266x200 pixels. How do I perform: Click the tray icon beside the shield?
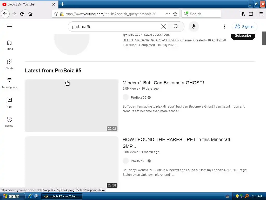(x=242, y=196)
